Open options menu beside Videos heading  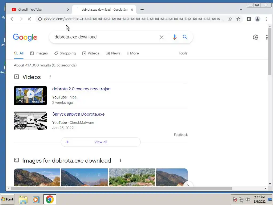(50, 77)
